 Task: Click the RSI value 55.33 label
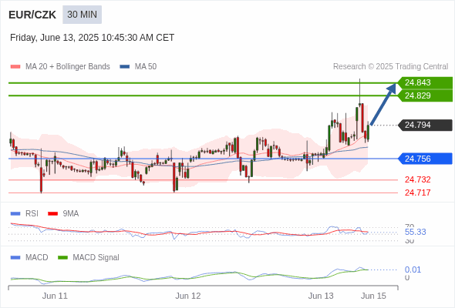(415, 232)
